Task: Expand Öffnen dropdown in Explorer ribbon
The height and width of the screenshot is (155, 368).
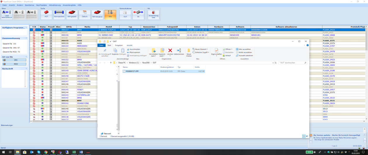Action: coord(227,49)
